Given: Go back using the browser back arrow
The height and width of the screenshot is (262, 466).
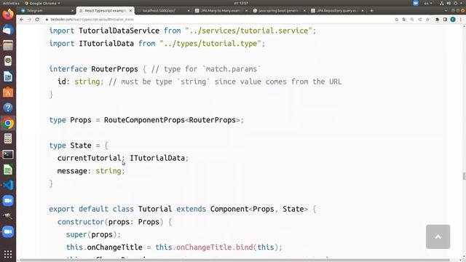Looking at the screenshot, I should pos(21,20).
